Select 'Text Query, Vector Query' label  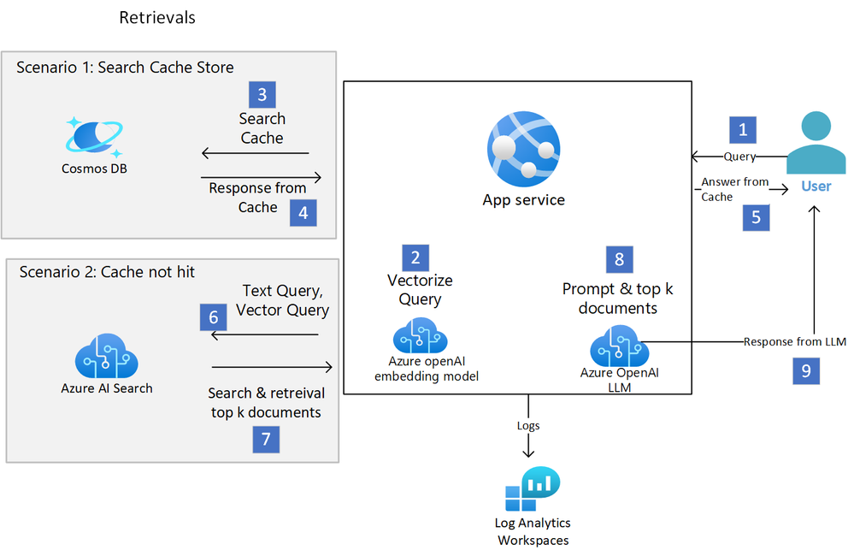pos(282,300)
